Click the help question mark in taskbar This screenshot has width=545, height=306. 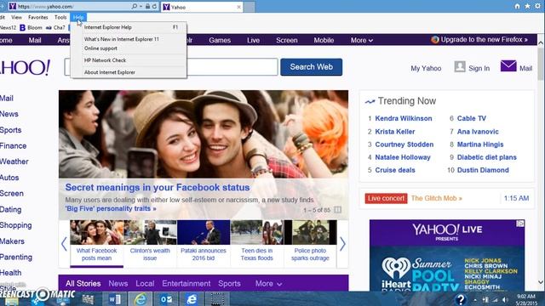point(461,299)
